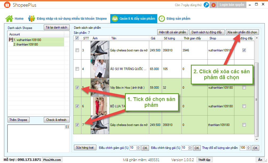Switch to the Đăng sản phẩm tab
This screenshot has height=163, width=268.
178,19
